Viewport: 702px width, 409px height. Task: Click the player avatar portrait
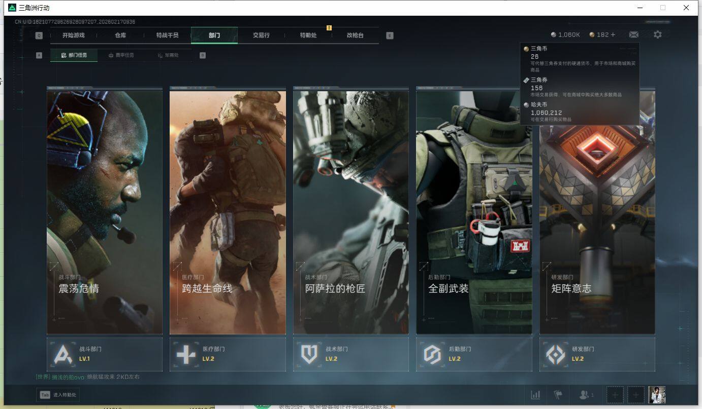(656, 395)
